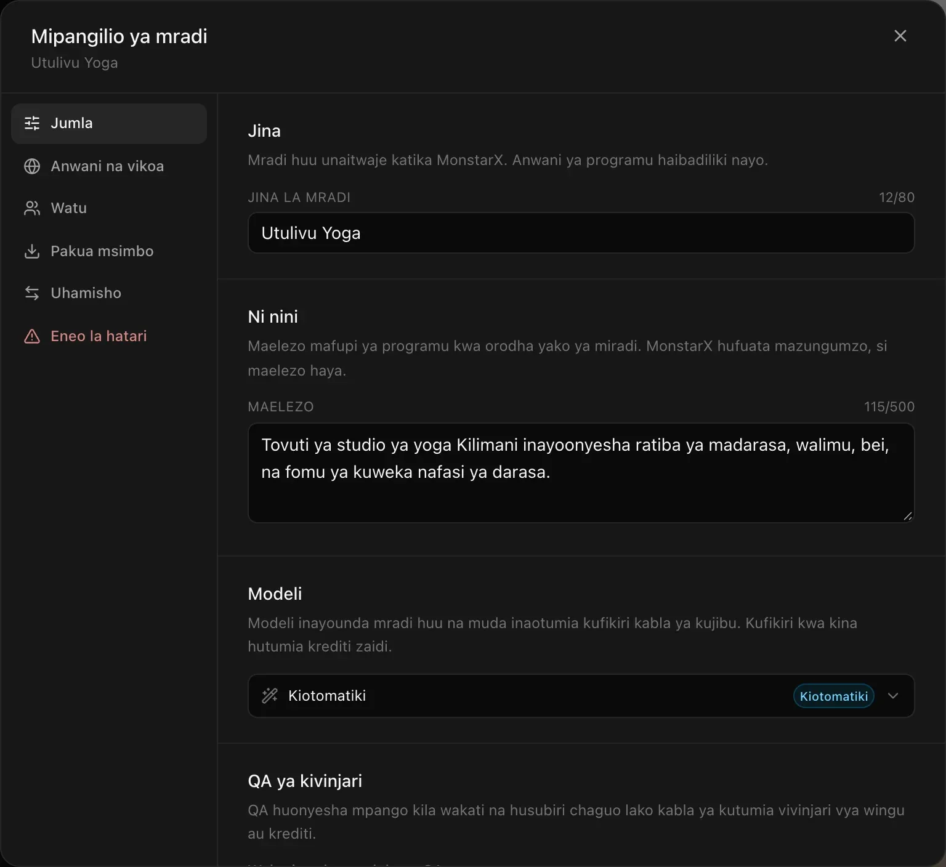This screenshot has height=867, width=946.
Task: Click the swap arrows icon beside Uhamisho
Action: pyautogui.click(x=32, y=293)
